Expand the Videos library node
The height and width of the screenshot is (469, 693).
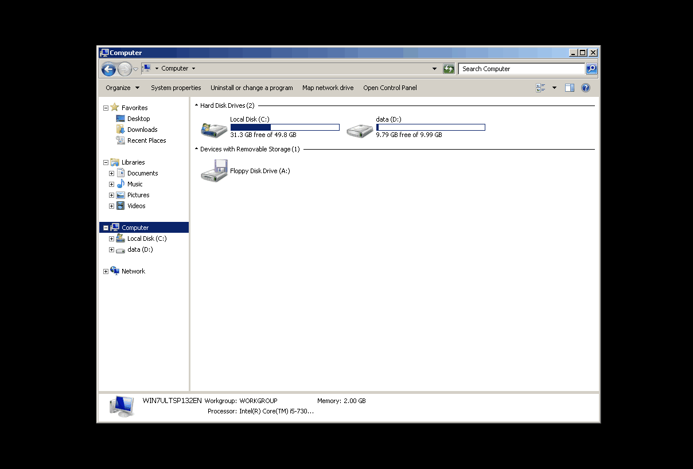(111, 206)
